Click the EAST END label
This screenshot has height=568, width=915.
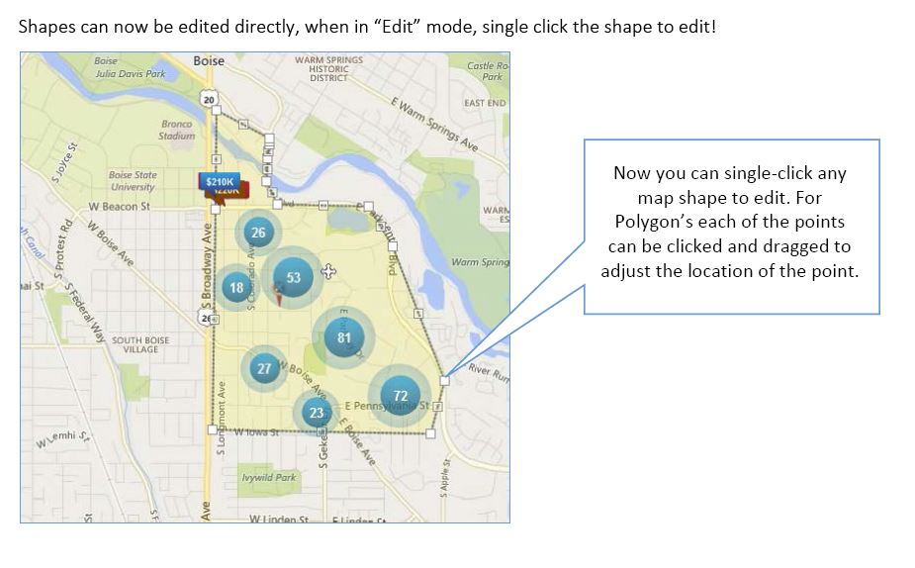point(485,103)
